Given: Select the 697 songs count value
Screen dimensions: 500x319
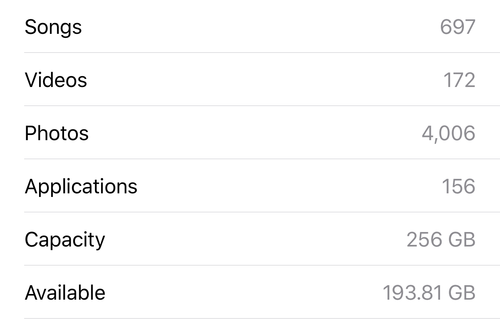Looking at the screenshot, I should pos(458,27).
